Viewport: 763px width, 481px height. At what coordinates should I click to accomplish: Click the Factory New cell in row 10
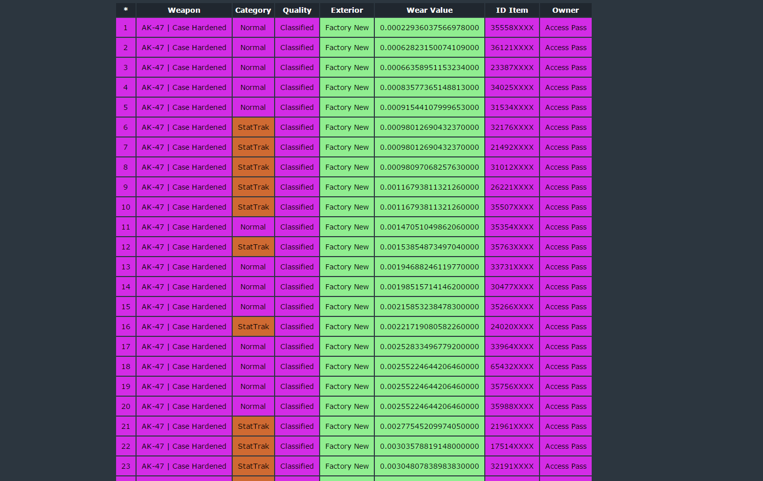click(347, 207)
